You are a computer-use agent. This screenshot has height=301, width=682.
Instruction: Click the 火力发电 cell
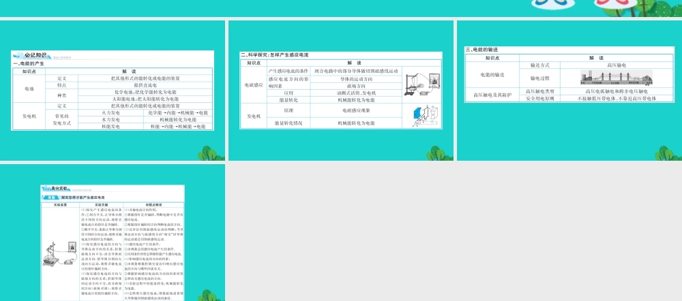point(110,113)
